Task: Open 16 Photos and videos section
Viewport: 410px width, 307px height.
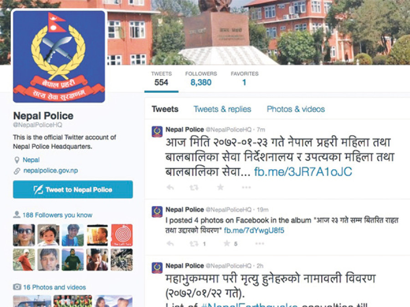Action: (54, 287)
